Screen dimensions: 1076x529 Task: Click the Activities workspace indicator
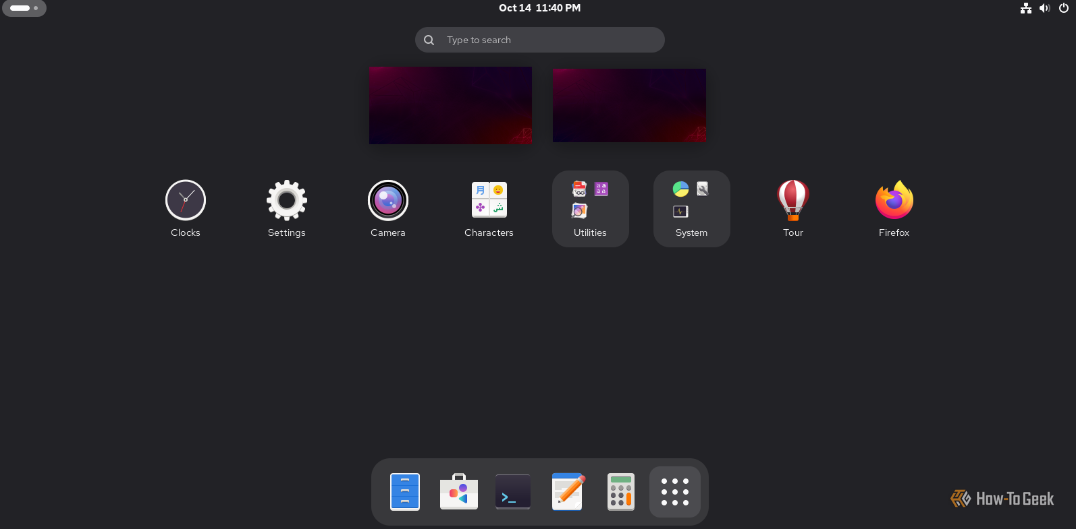24,8
